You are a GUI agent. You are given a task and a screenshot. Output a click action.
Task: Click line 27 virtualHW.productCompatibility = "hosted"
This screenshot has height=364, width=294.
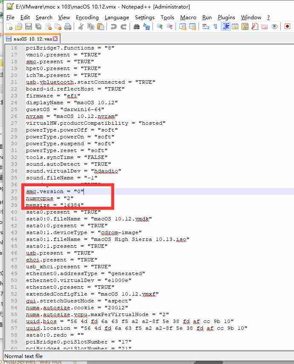[95, 123]
